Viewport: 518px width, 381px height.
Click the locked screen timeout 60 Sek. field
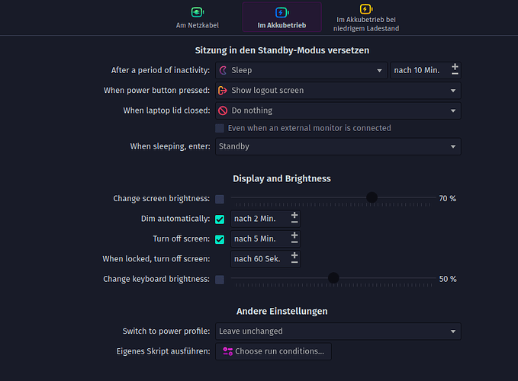click(x=258, y=259)
